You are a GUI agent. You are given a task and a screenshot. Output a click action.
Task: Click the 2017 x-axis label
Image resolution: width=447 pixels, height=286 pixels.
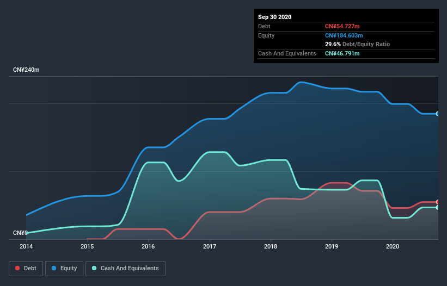210,246
